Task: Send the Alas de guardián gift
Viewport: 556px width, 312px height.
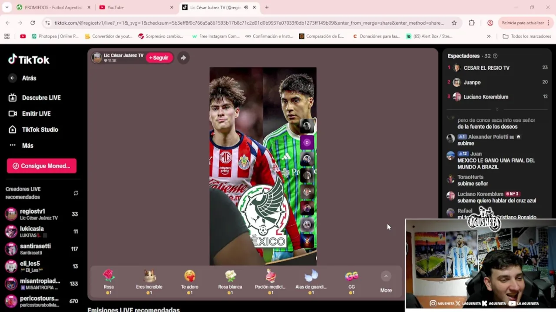Action: tap(311, 282)
